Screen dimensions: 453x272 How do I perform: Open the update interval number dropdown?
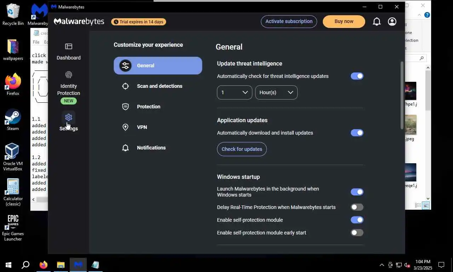point(235,92)
